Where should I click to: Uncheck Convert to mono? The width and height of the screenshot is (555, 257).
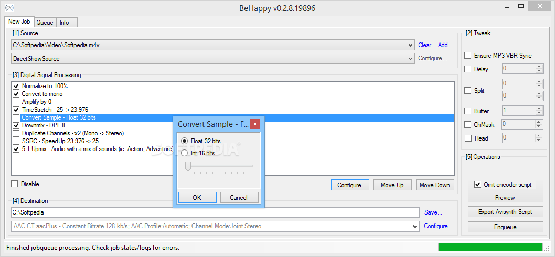[x=16, y=94]
